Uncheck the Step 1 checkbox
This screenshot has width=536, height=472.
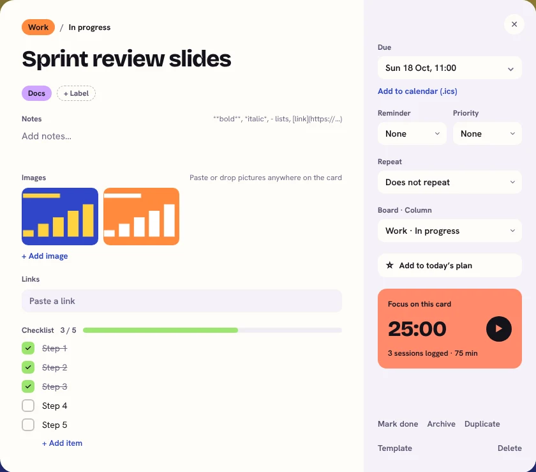pyautogui.click(x=28, y=348)
